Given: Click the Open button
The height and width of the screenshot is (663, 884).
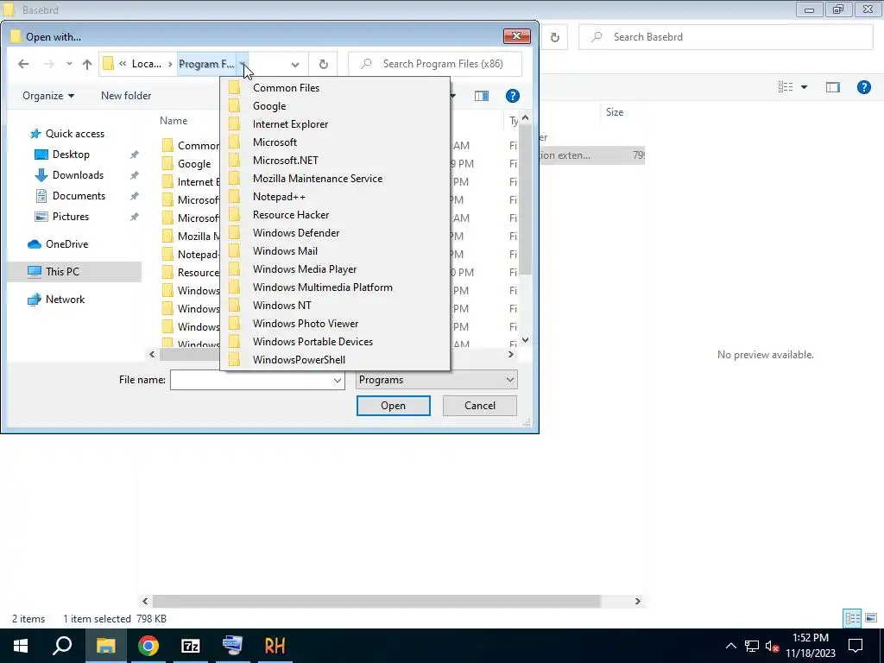Looking at the screenshot, I should point(393,406).
